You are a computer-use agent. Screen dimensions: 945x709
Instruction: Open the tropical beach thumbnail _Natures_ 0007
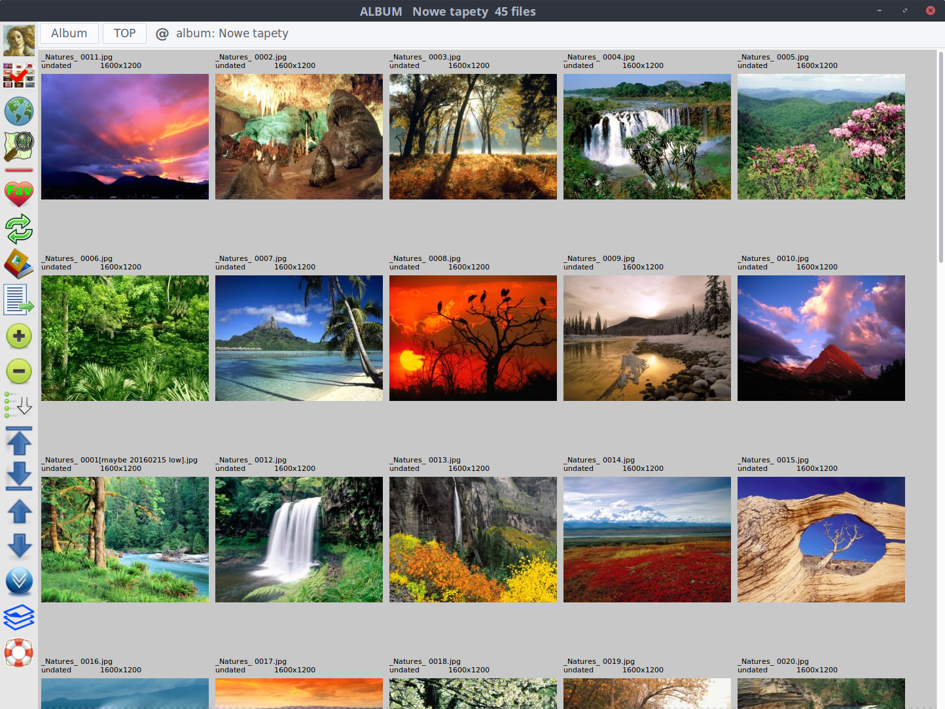click(299, 338)
